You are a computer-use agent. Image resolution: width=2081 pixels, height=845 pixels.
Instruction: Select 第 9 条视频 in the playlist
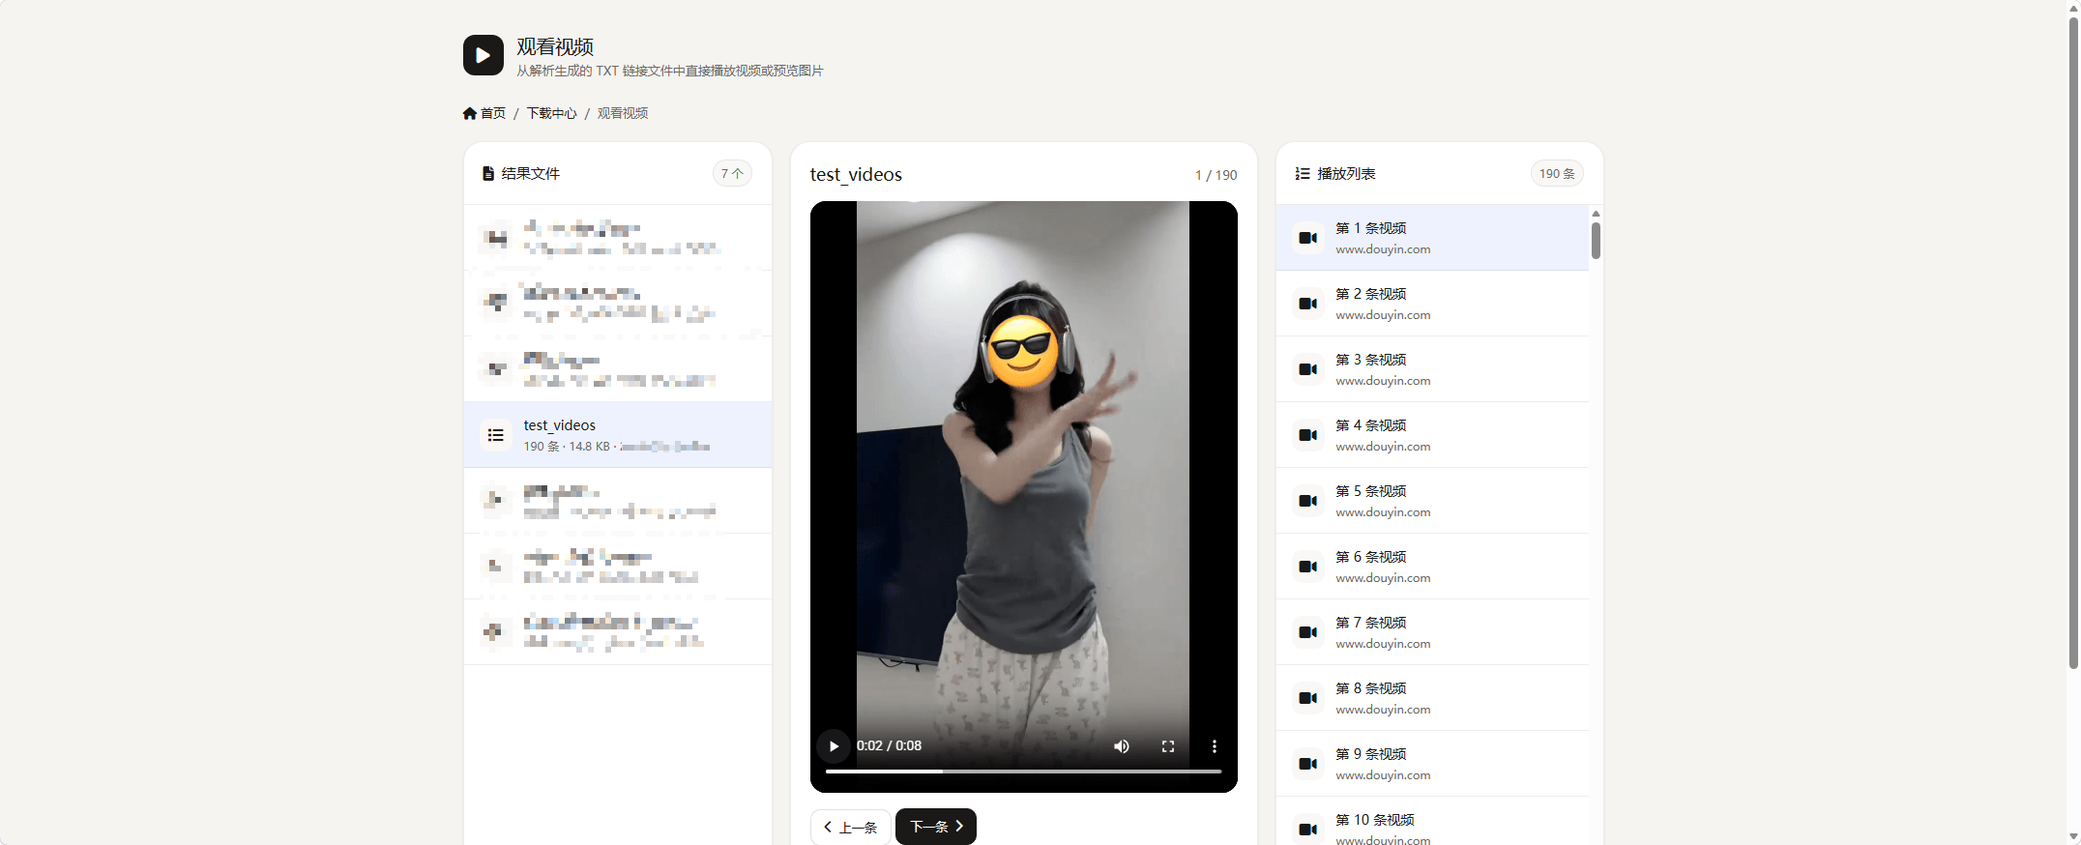[1433, 764]
